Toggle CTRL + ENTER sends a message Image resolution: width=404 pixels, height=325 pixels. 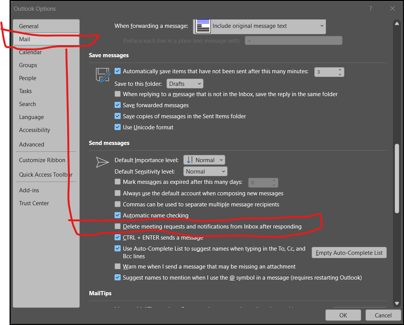pos(118,237)
